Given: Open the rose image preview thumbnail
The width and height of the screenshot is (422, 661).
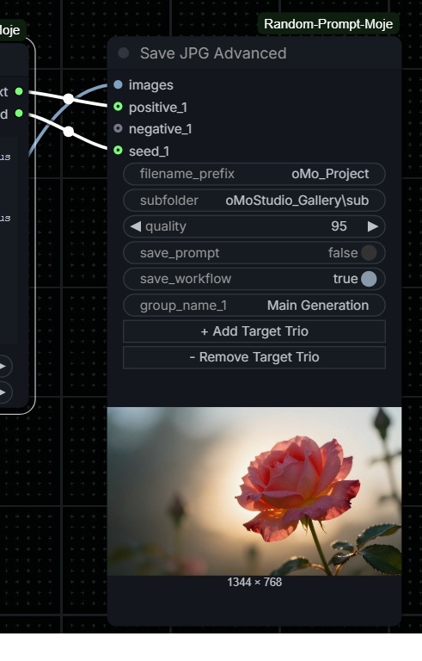Looking at the screenshot, I should point(254,491).
